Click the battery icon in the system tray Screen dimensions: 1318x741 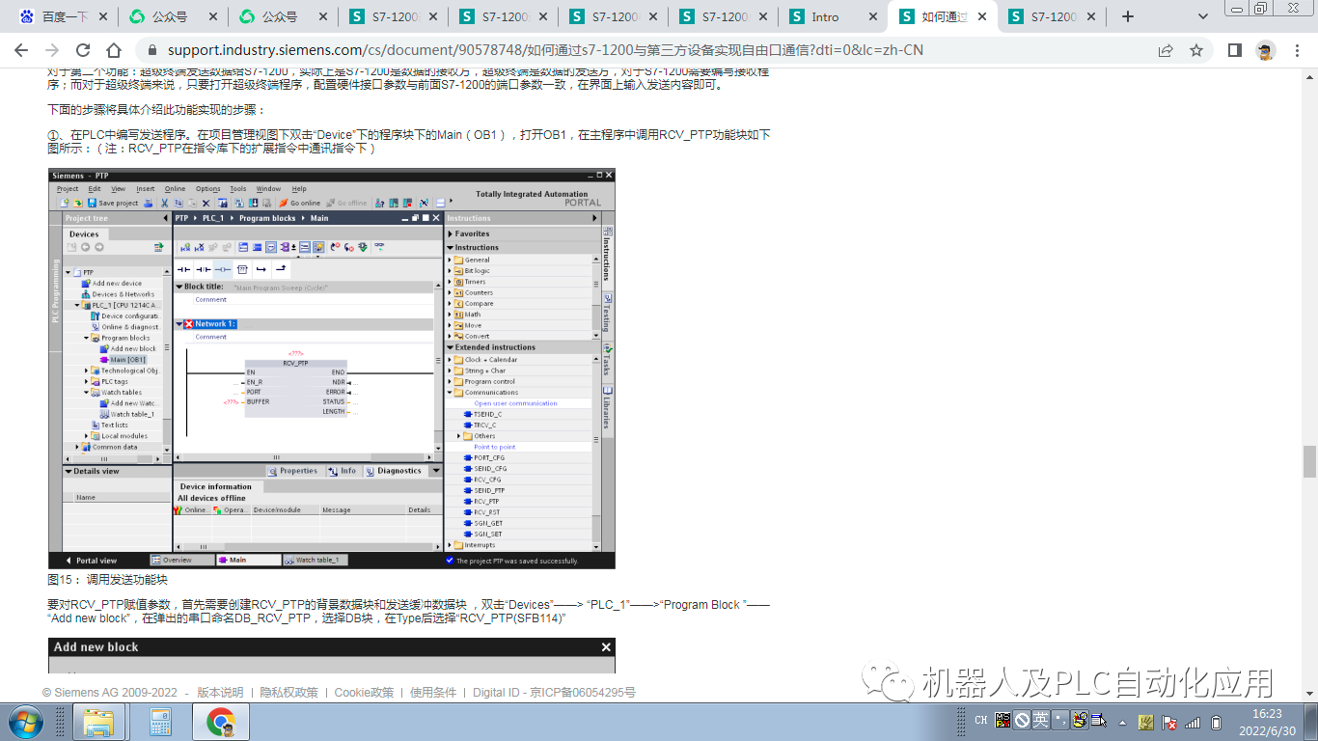tap(1217, 722)
